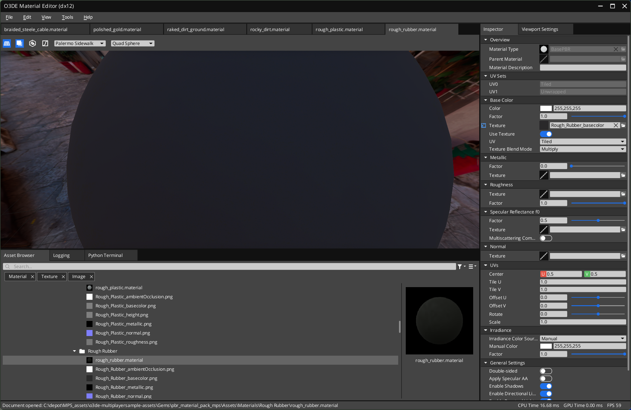This screenshot has width=631, height=410.
Task: Select rough_rubber.material in the Asset Browser list
Action: (119, 360)
